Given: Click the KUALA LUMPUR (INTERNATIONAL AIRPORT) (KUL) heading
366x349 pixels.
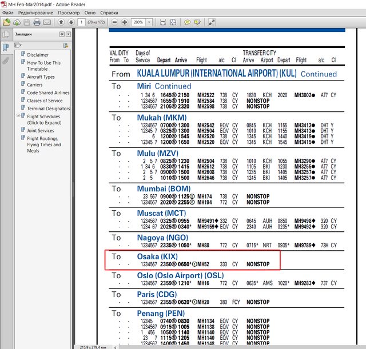Looking at the screenshot, I should 217,73.
